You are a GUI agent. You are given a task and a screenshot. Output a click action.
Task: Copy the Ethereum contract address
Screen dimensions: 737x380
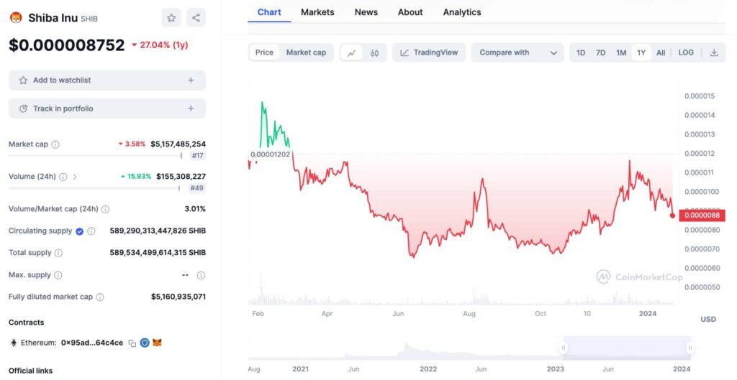[x=132, y=343]
